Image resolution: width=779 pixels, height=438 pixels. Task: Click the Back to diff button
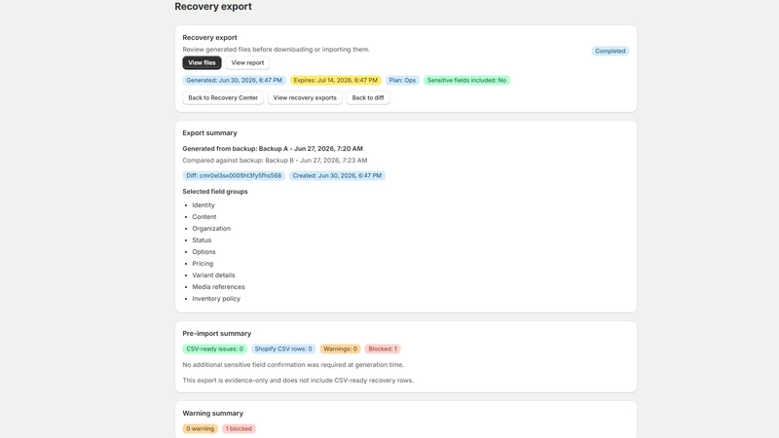coord(368,98)
